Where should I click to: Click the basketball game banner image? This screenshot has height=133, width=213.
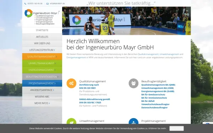tap(126, 21)
